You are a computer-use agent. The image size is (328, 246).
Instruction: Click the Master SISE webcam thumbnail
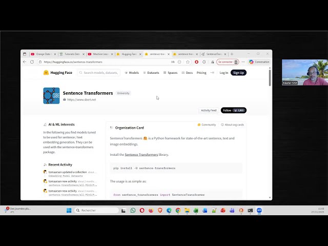(x=305, y=72)
